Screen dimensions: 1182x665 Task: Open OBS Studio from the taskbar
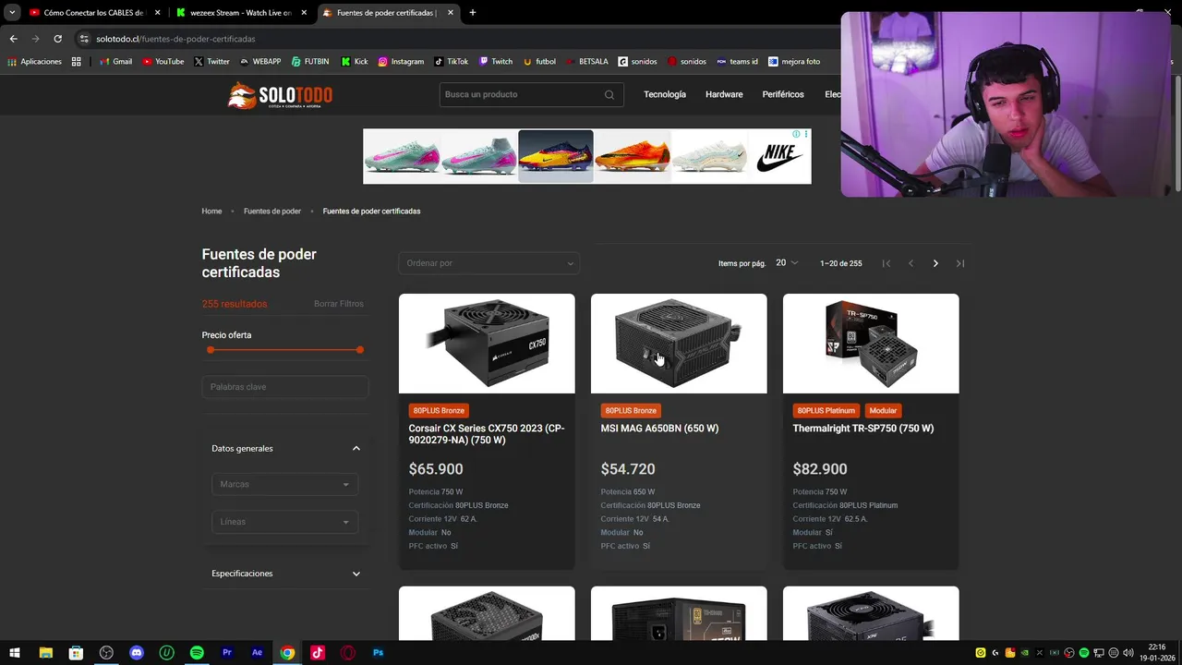point(106,653)
